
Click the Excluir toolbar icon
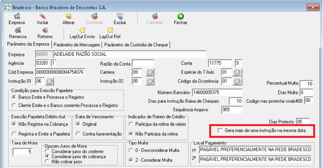(x=120, y=16)
